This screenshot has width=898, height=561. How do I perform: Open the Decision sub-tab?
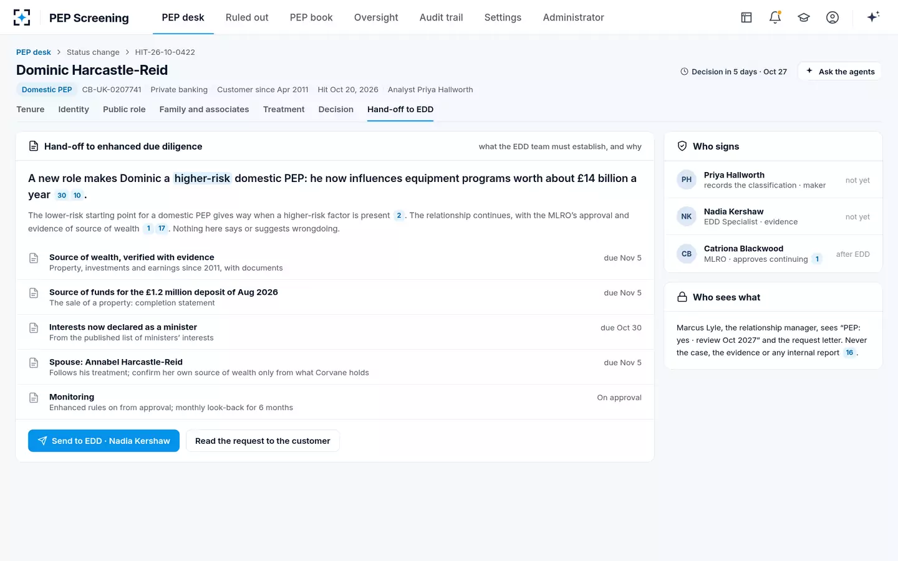(336, 109)
